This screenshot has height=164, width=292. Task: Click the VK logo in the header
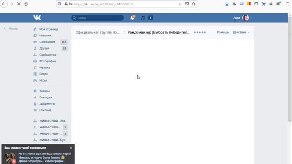tap(37, 18)
